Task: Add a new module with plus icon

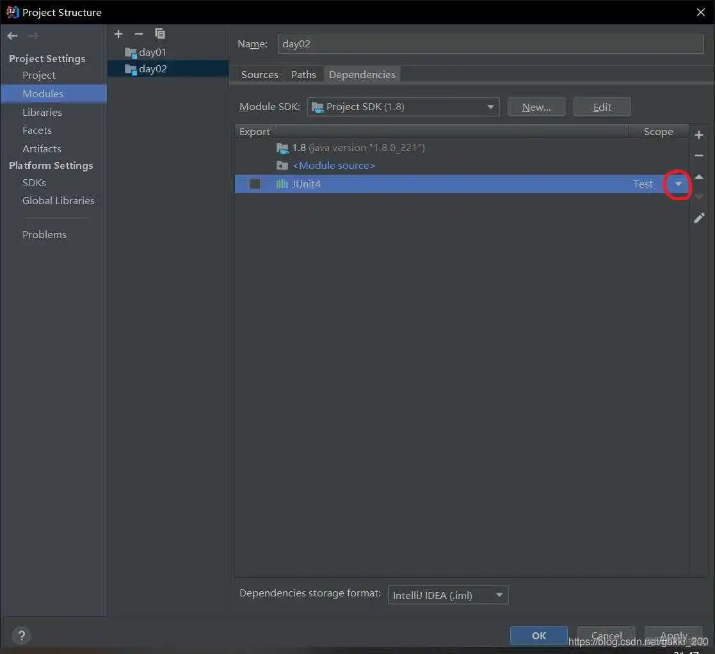Action: 118,34
